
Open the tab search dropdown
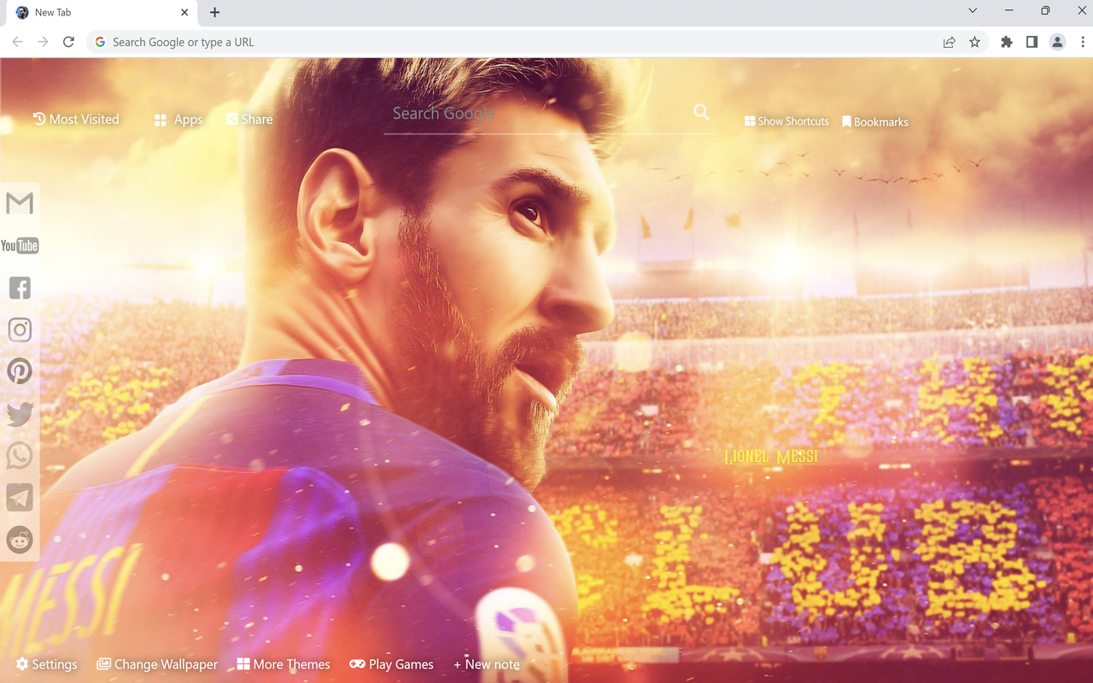click(x=973, y=11)
